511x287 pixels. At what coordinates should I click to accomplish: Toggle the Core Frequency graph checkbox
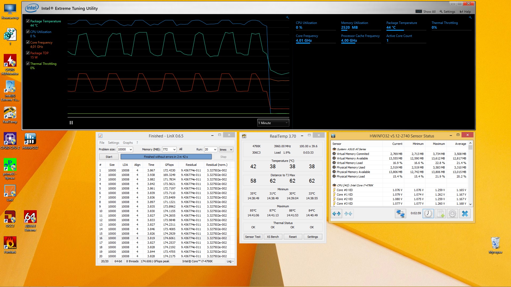pos(28,42)
